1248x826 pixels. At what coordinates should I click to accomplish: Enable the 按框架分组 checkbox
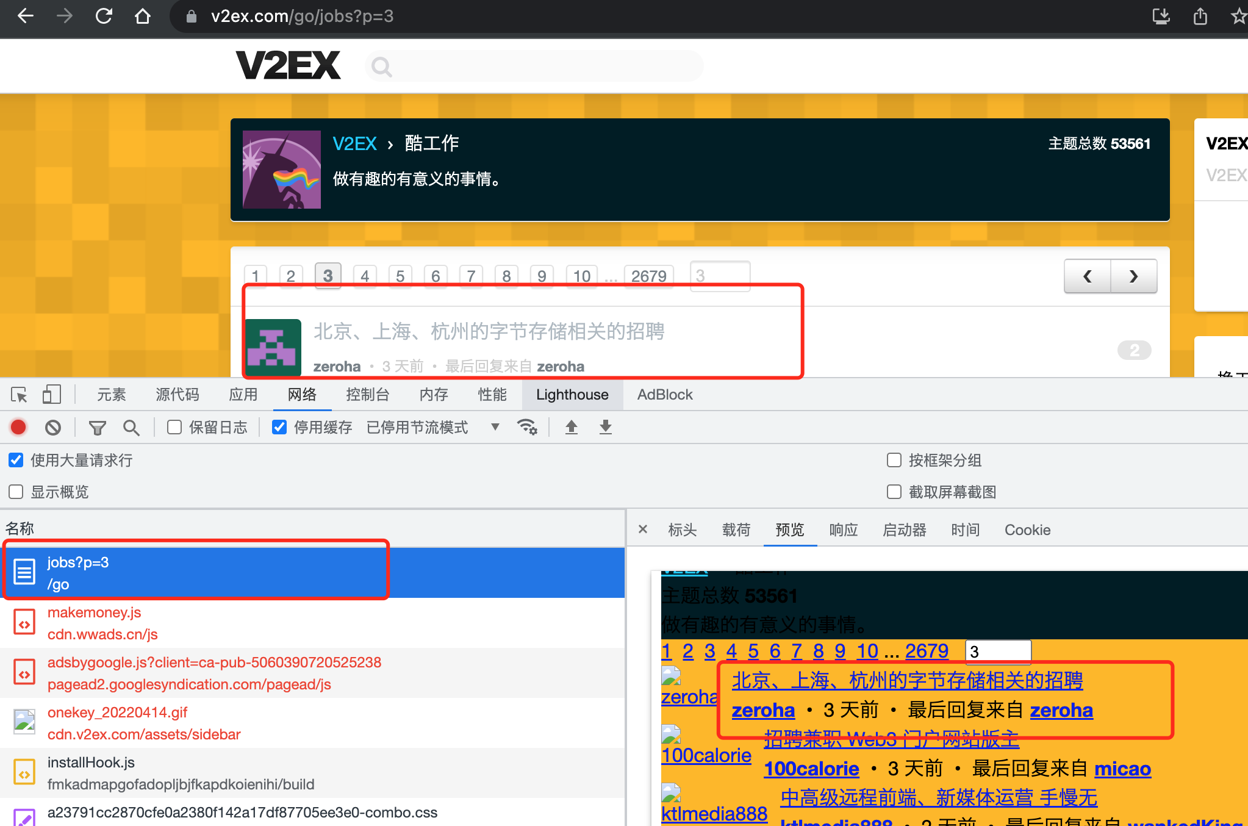point(894,460)
